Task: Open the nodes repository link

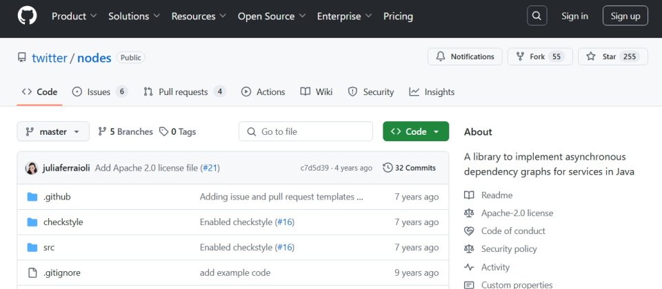Action: coord(94,58)
